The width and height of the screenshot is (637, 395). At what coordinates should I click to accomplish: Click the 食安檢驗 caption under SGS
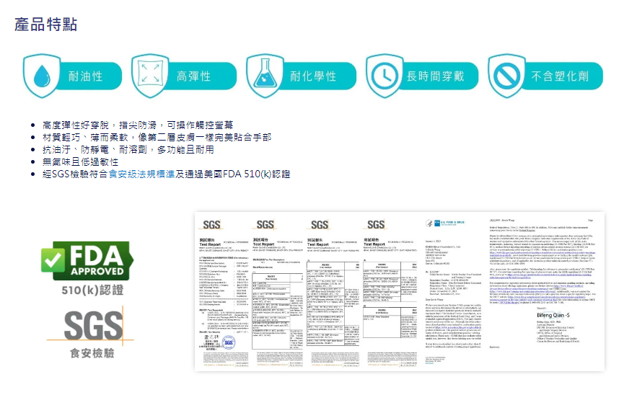84,354
